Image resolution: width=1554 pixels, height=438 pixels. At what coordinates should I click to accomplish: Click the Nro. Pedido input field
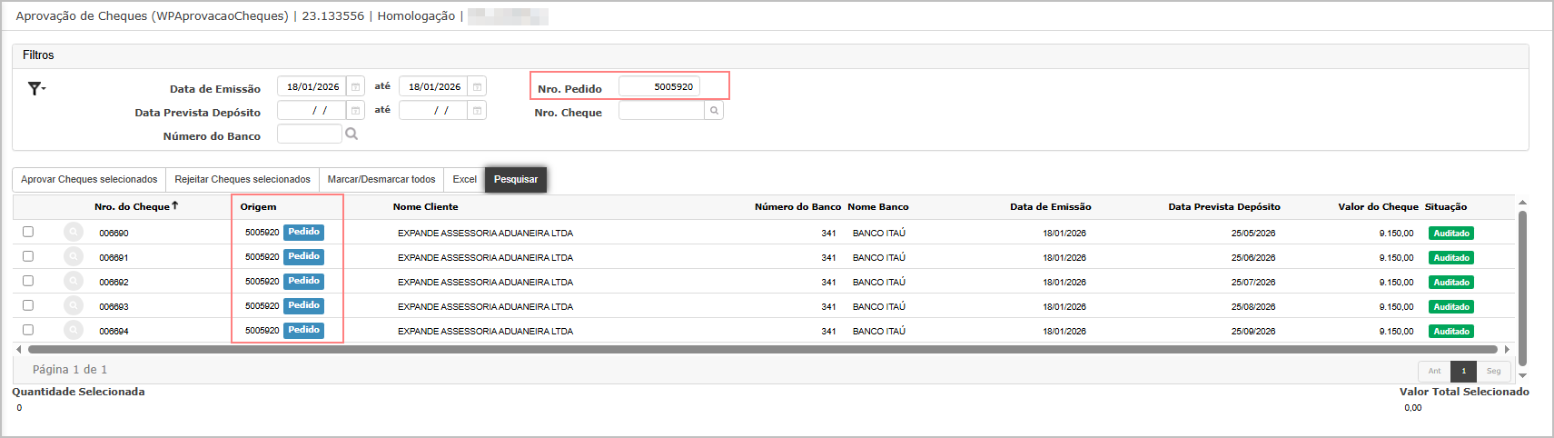pyautogui.click(x=659, y=87)
